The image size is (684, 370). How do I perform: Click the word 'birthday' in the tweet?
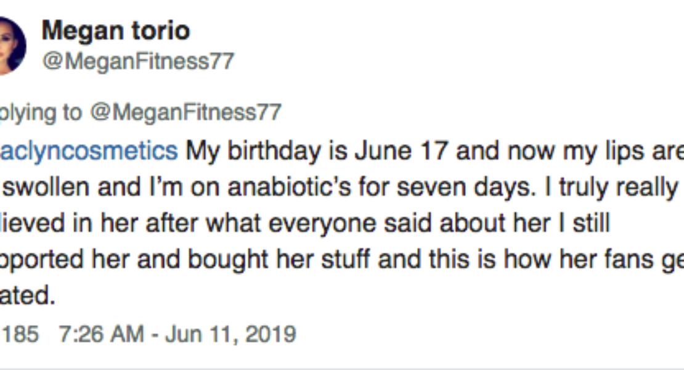(x=271, y=151)
